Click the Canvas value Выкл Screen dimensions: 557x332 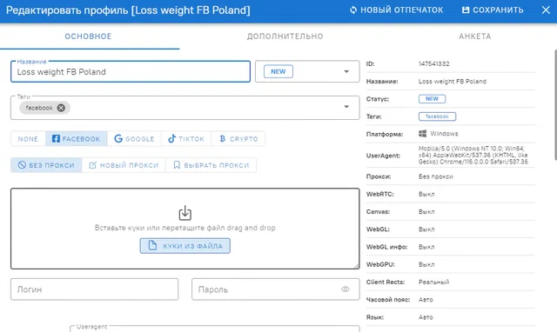[x=426, y=212]
